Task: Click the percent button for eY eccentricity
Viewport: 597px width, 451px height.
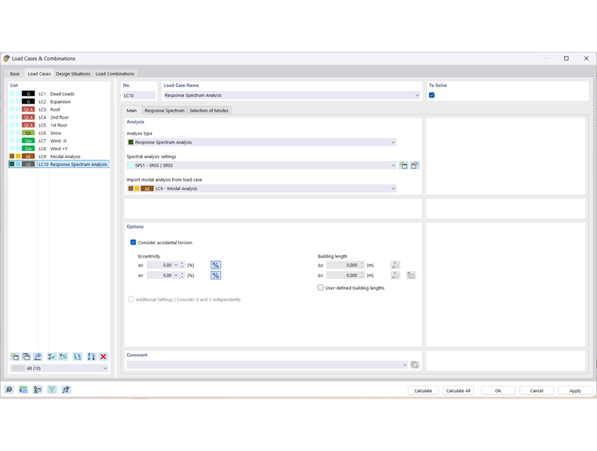Action: tap(215, 276)
